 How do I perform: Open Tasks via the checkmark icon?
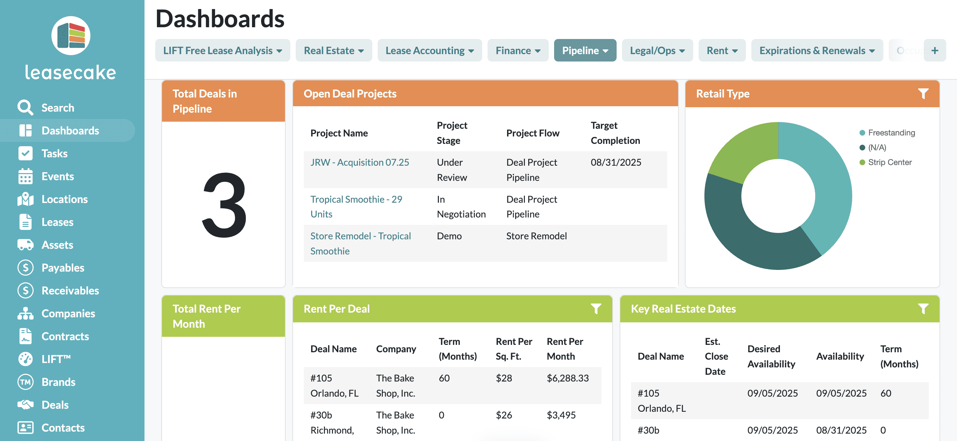point(25,153)
